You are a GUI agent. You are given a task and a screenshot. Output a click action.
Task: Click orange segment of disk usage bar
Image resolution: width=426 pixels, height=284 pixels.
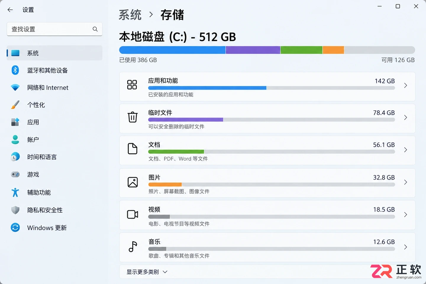(333, 50)
